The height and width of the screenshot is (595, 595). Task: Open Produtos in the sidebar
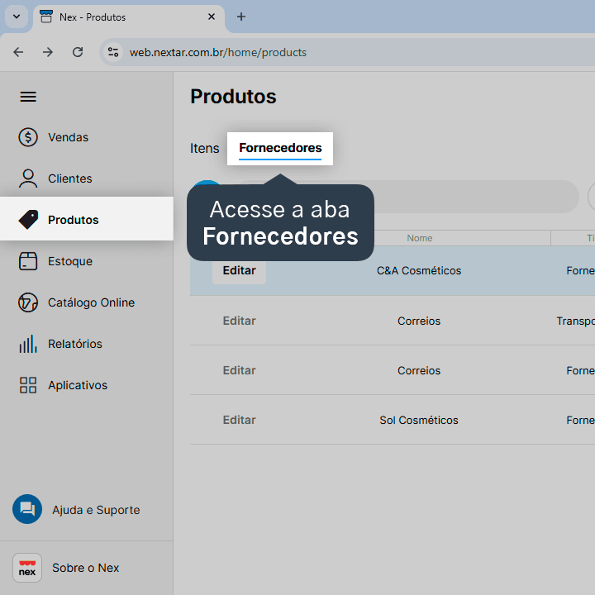coord(87,219)
